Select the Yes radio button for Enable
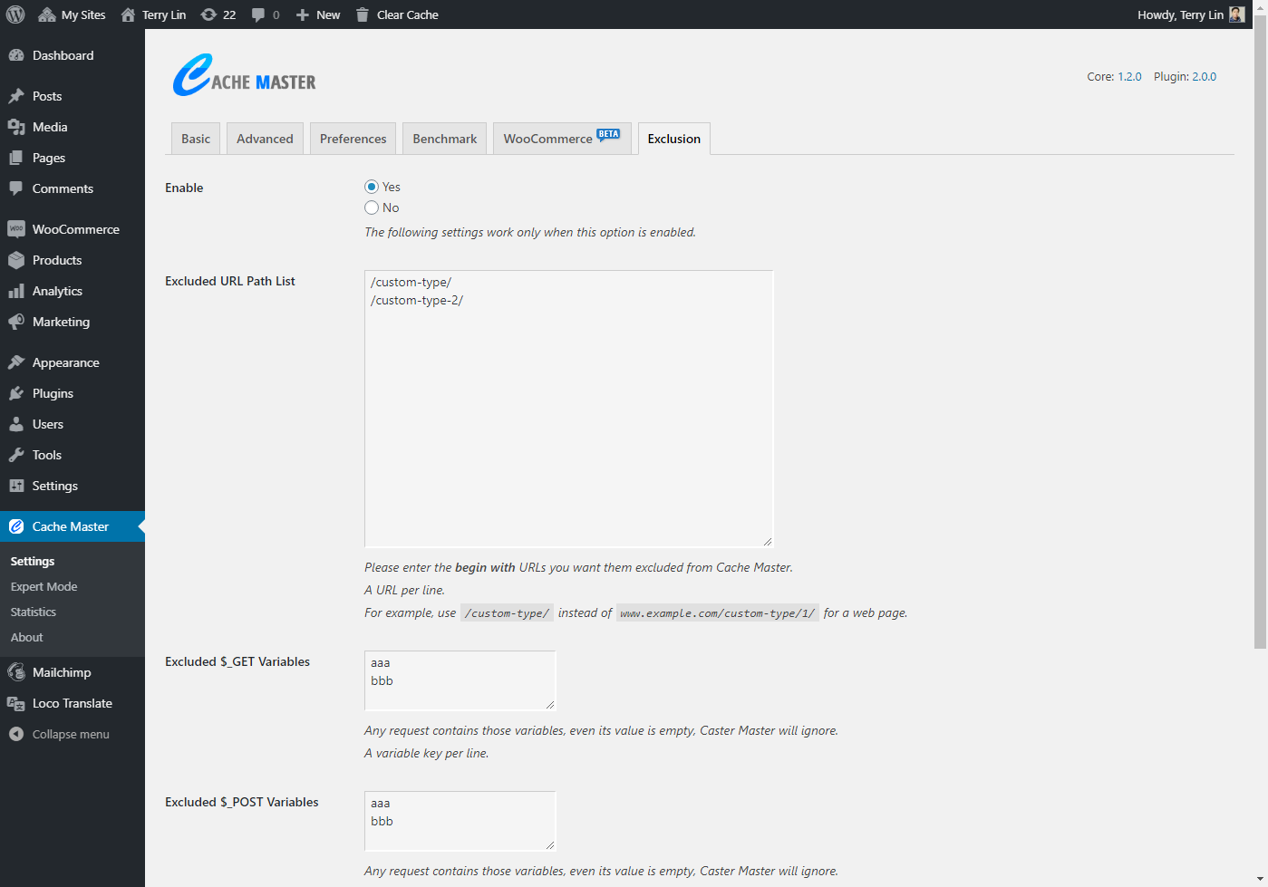 372,187
